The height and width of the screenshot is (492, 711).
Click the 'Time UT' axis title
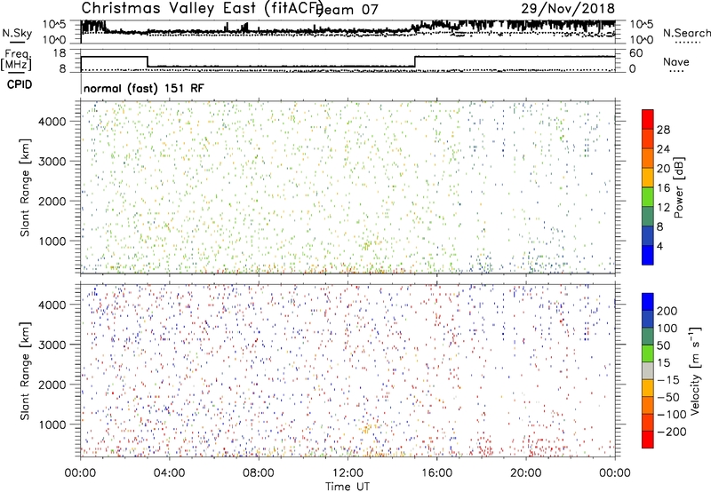click(348, 486)
